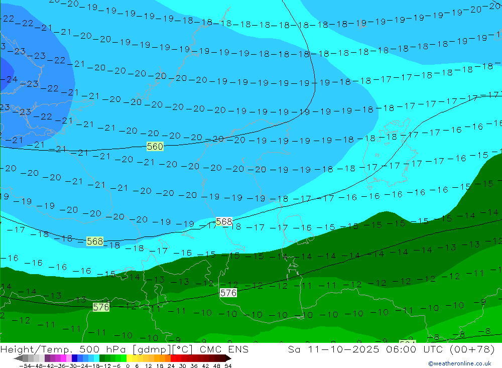The width and height of the screenshot is (502, 368).
Task: Click the 'Height/Temp. 500 hPa' title text
Action: [x=64, y=349]
